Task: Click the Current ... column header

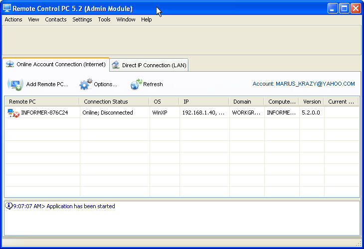Action: (341, 102)
